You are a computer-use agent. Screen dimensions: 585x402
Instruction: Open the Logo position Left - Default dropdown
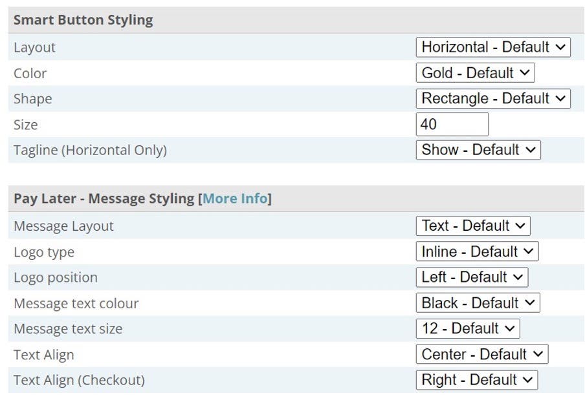coord(471,277)
